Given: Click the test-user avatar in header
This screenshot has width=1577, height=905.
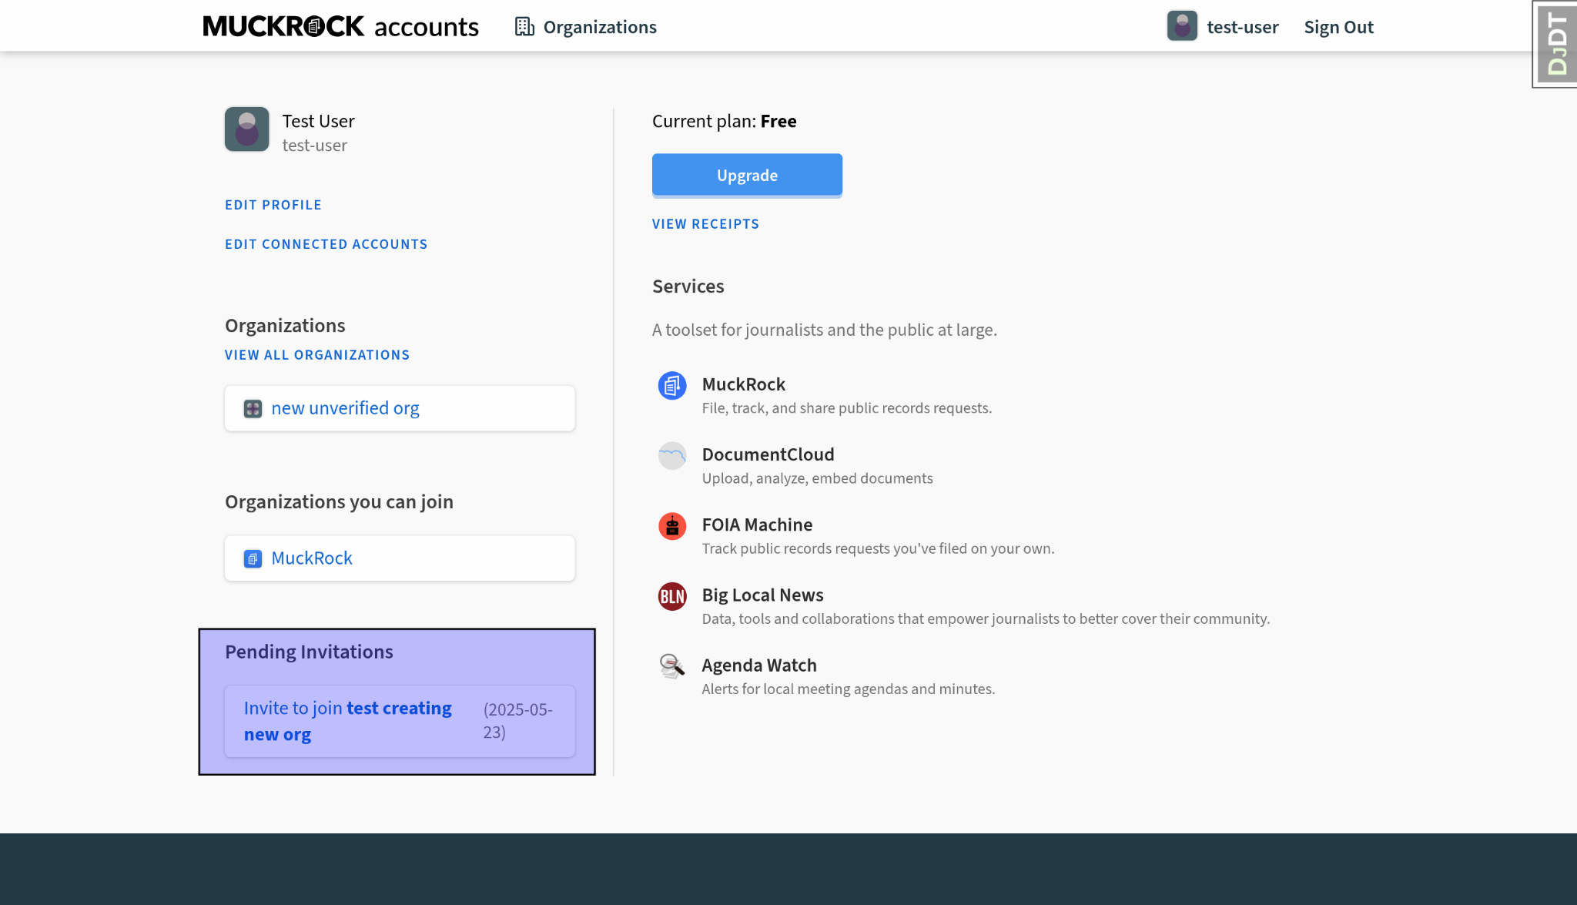Looking at the screenshot, I should [x=1182, y=26].
